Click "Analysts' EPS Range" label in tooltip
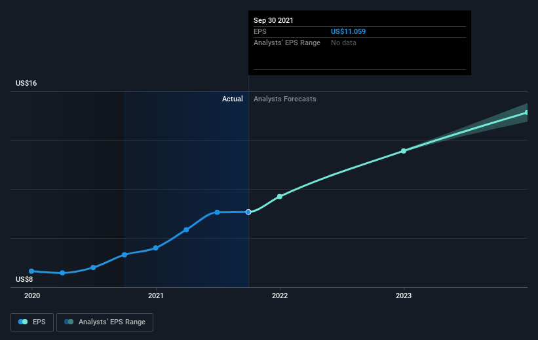The image size is (538, 340). coord(287,42)
